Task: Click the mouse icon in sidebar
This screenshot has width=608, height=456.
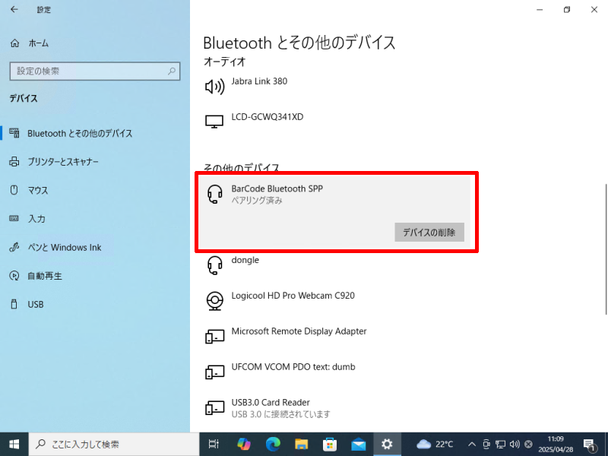Action: [x=14, y=190]
